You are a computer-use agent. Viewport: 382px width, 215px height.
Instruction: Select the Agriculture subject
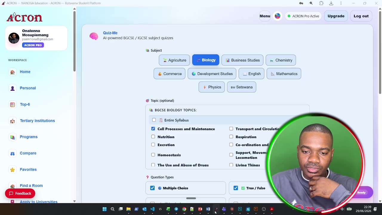(x=174, y=60)
